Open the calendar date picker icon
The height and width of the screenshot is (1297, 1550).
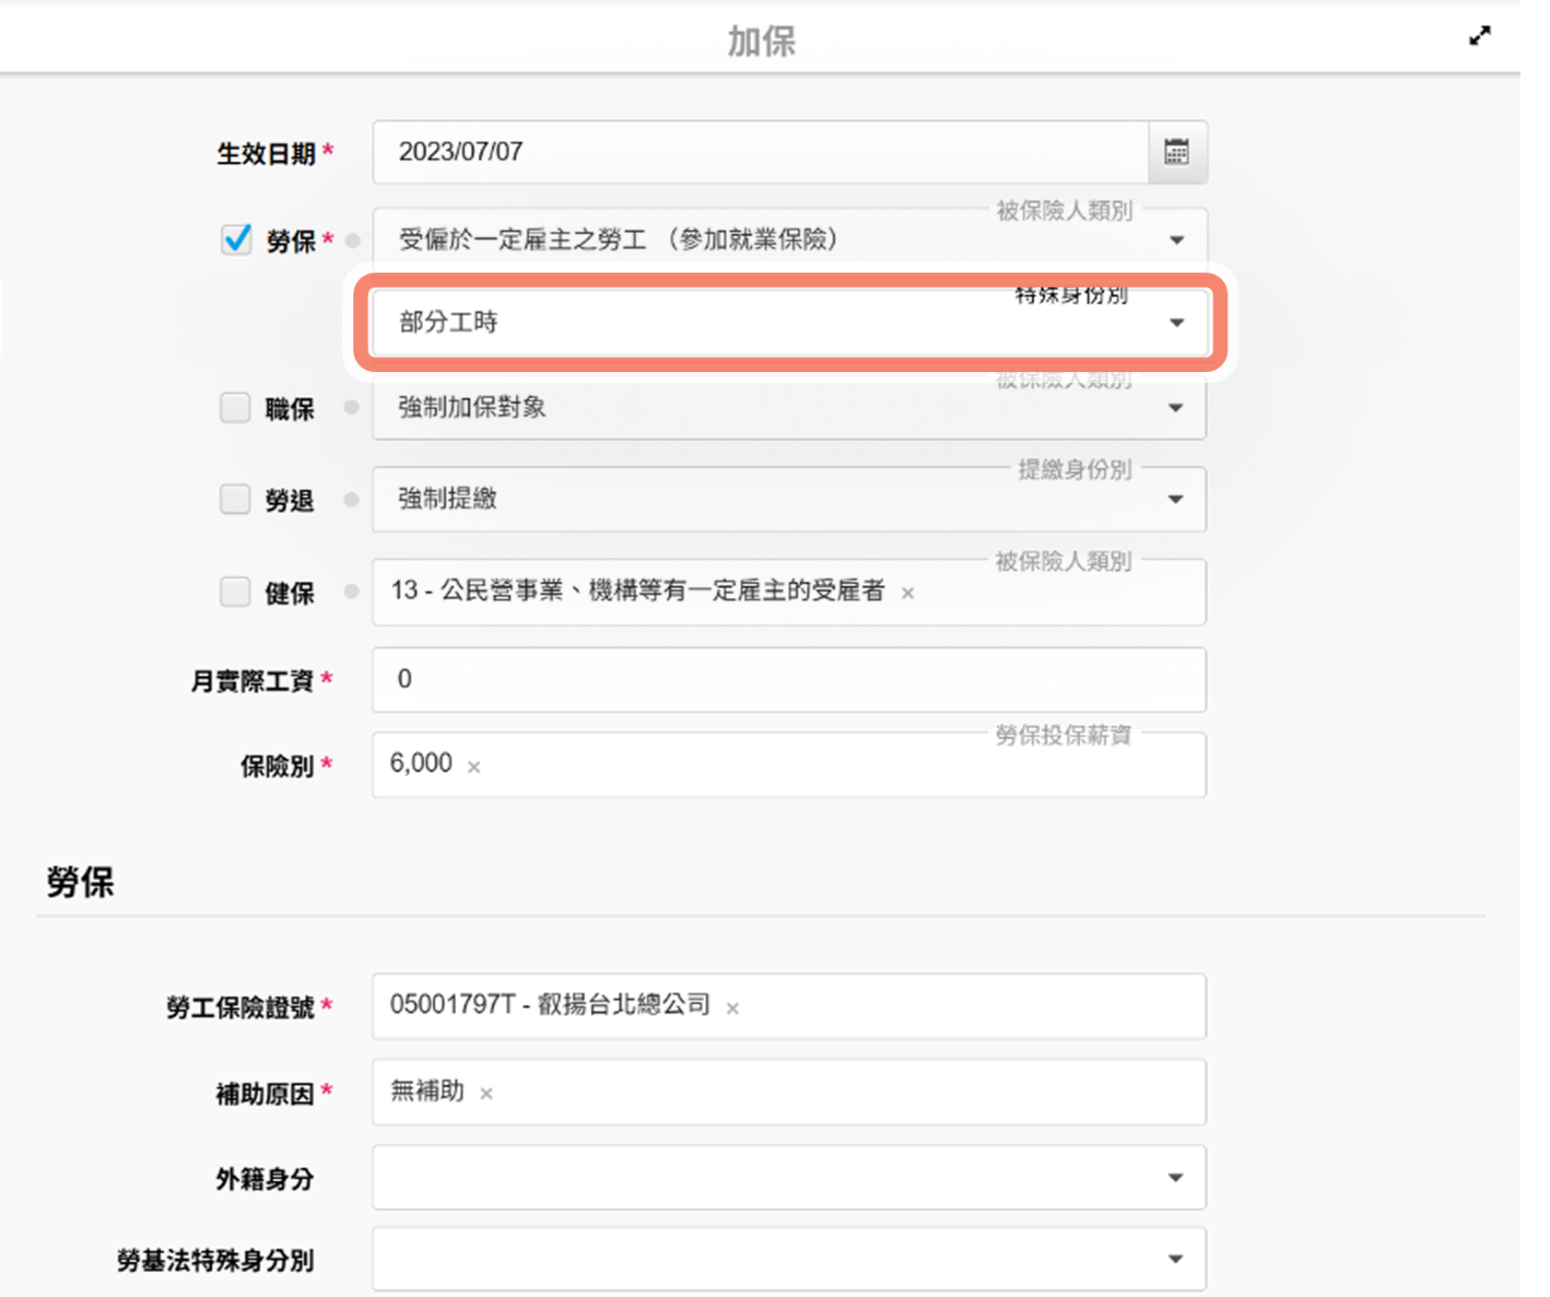(1177, 152)
